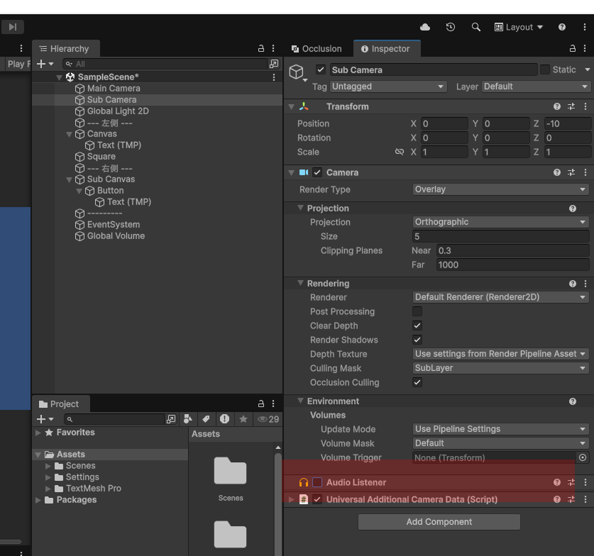Viewport: 594px width, 556px height.
Task: Open Transform component help icon
Action: [x=557, y=106]
